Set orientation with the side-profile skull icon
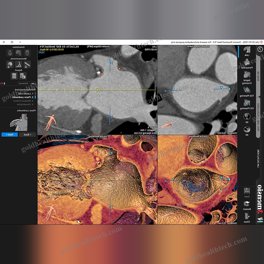The width and height of the screenshot is (264, 264). click(x=18, y=53)
